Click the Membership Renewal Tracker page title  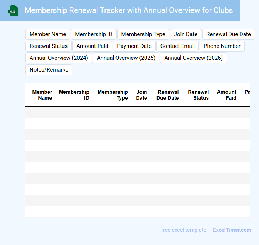tap(129, 10)
